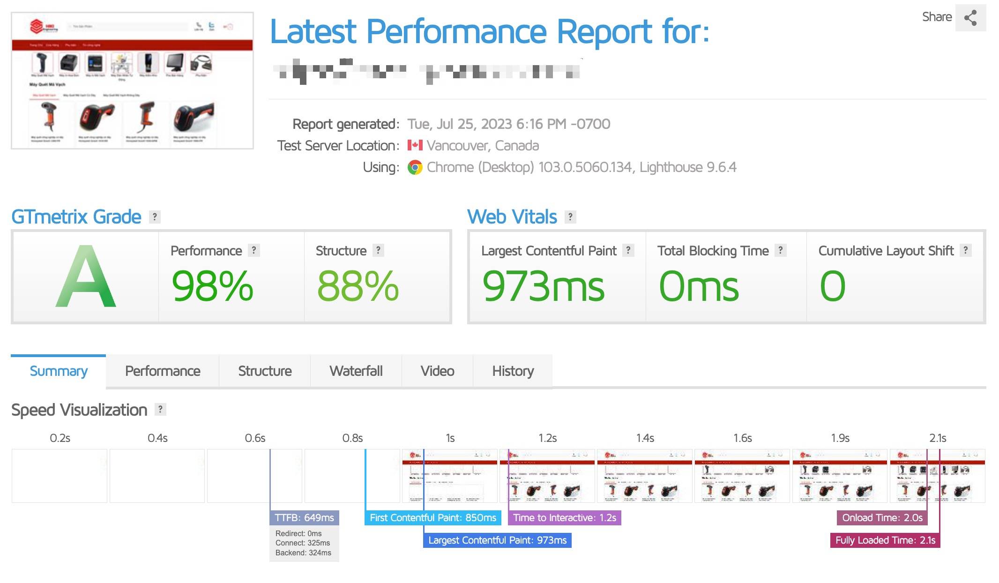999x583 pixels.
Task: Click Total Blocking Time help icon
Action: click(780, 250)
